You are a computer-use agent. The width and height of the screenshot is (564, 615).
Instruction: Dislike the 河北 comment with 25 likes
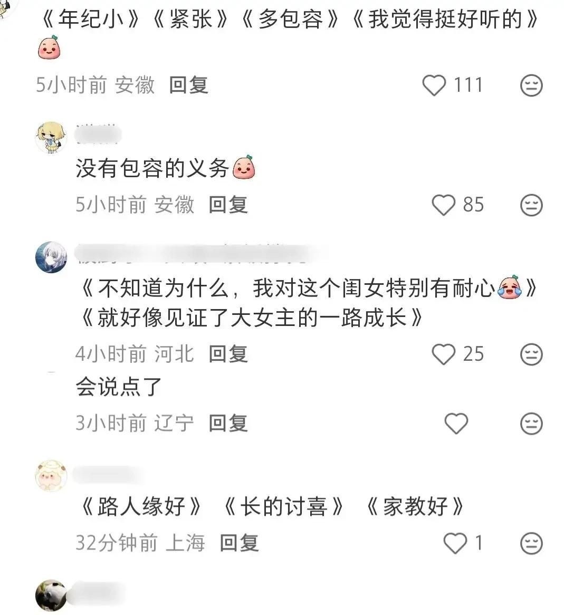531,354
